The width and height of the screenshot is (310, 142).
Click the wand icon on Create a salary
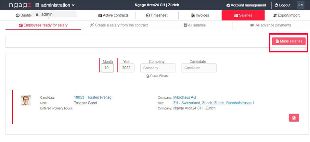point(92,25)
